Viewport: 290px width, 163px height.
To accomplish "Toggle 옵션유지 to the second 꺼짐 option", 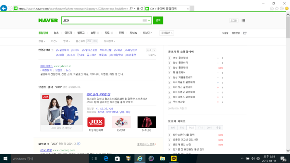I will pos(95,41).
